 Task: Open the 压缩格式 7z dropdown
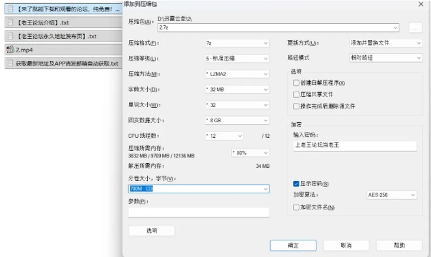(x=237, y=43)
